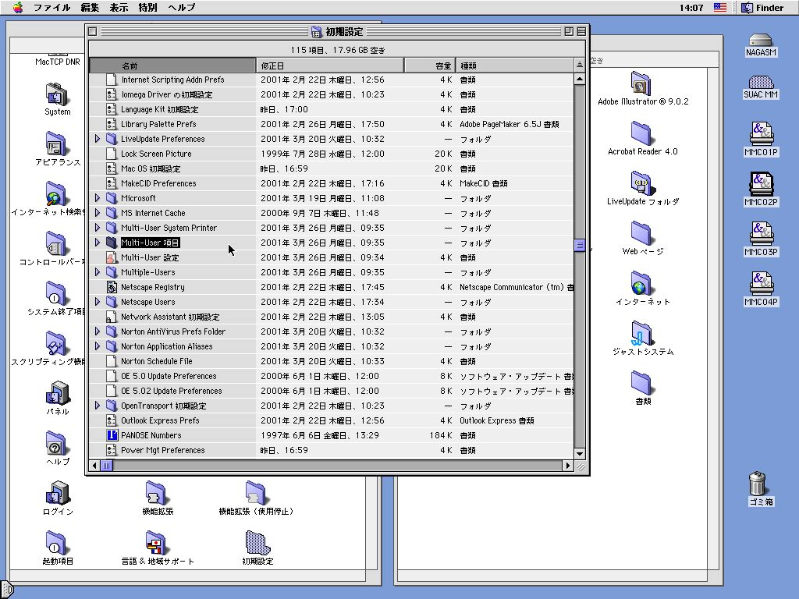Screen dimensions: 799x599
Task: Expand the Multi-User System Printer triangle
Action: pyautogui.click(x=98, y=228)
